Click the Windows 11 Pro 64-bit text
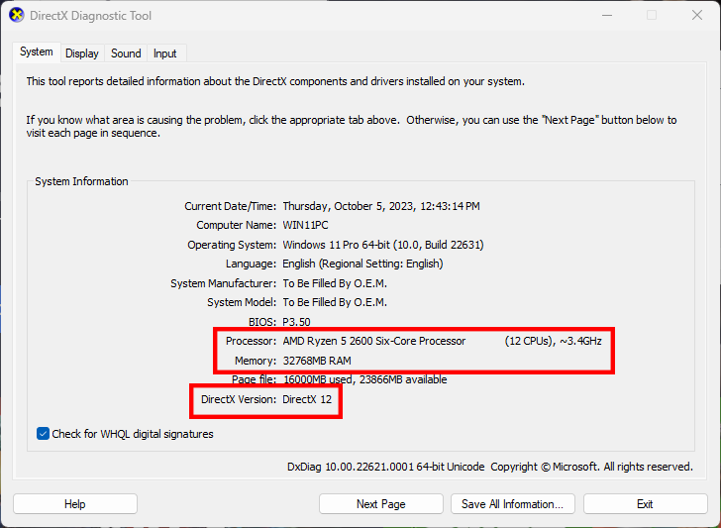 pos(336,245)
